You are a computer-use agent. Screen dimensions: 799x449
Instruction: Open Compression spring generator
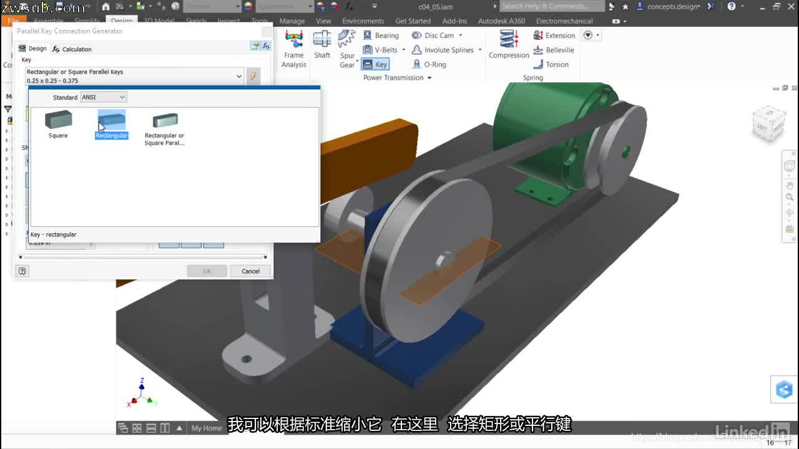point(509,44)
